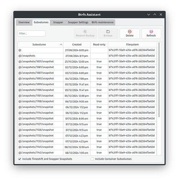Click filesystem UUID in the @ row
This screenshot has width=179, height=181.
(x=132, y=50)
